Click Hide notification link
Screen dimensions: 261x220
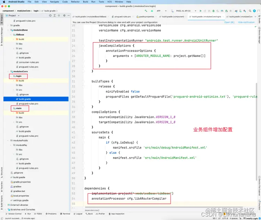tap(246, 22)
